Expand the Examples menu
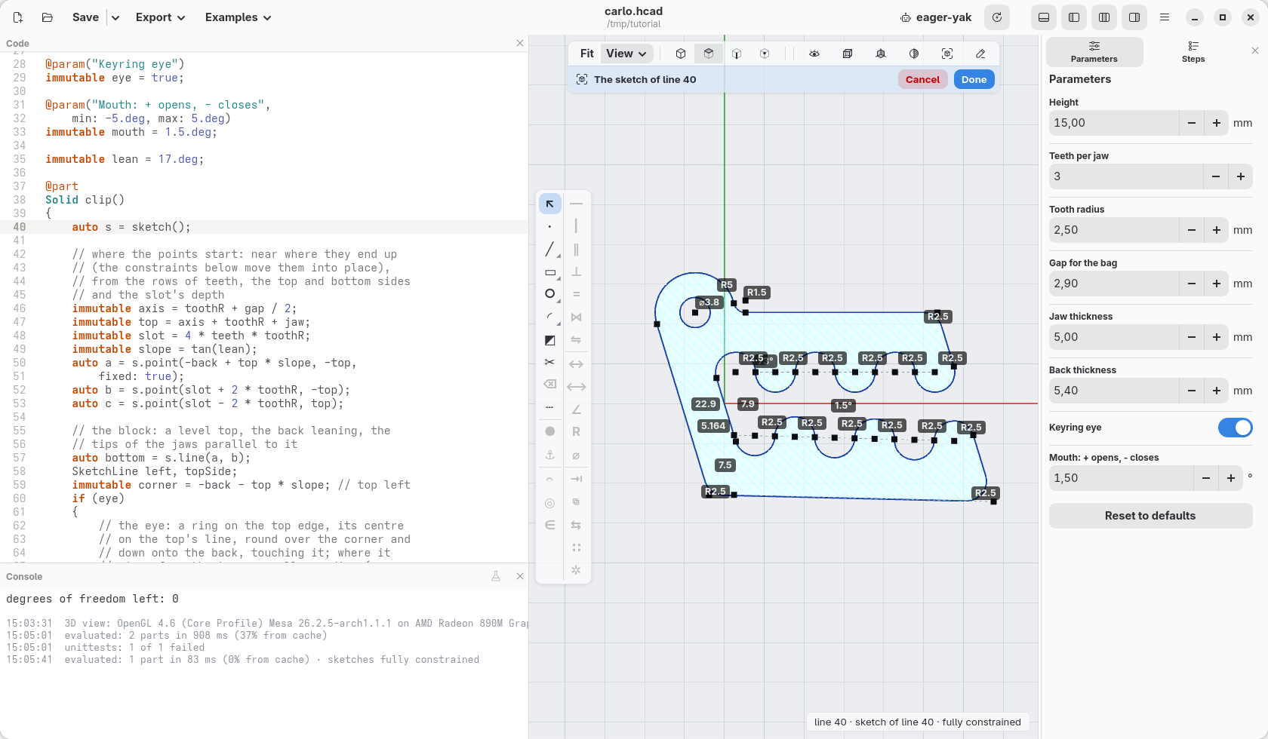1268x739 pixels. 238,17
